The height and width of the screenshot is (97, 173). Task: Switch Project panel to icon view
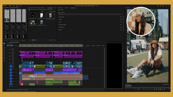(x=33, y=40)
